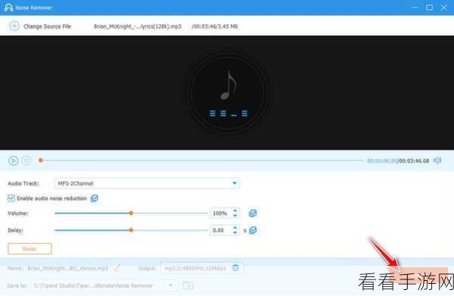Click the total duration 00:03:46.08 text
454x296 pixels.
coord(415,161)
